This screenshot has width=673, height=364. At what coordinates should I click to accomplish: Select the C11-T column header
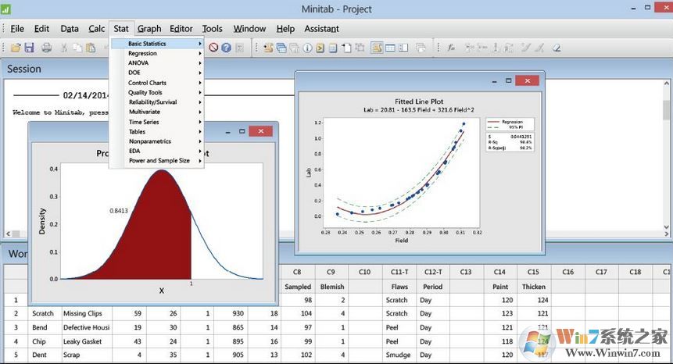(x=399, y=272)
